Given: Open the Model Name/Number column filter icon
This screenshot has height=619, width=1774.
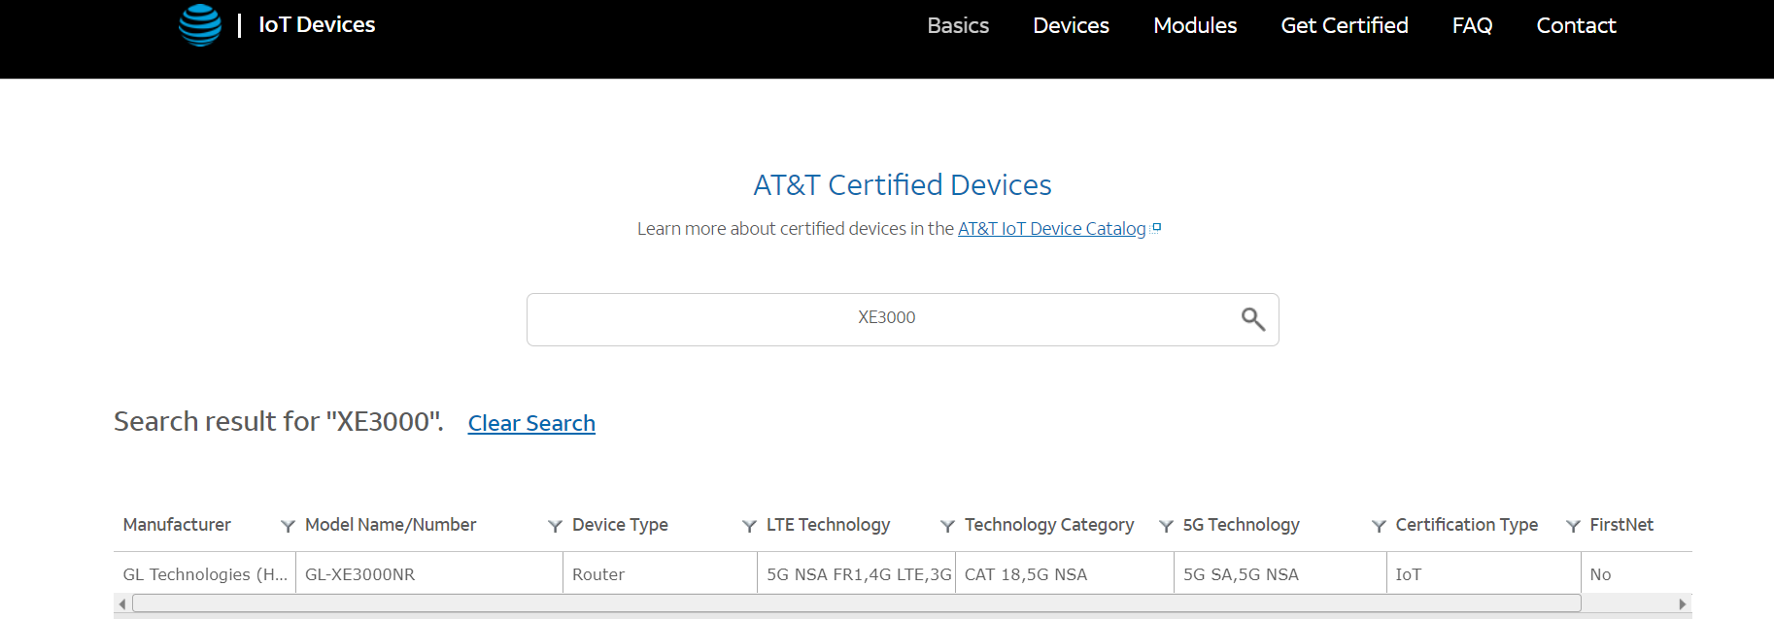Looking at the screenshot, I should [x=555, y=526].
